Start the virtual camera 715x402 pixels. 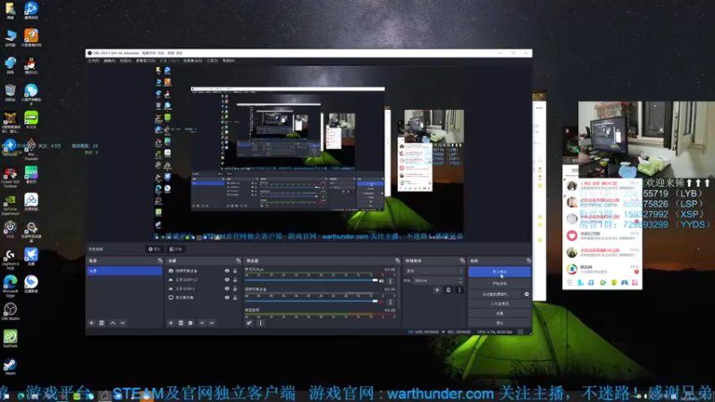[x=495, y=294]
